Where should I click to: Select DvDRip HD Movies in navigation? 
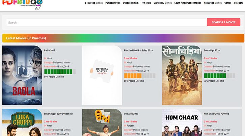click(x=163, y=3)
